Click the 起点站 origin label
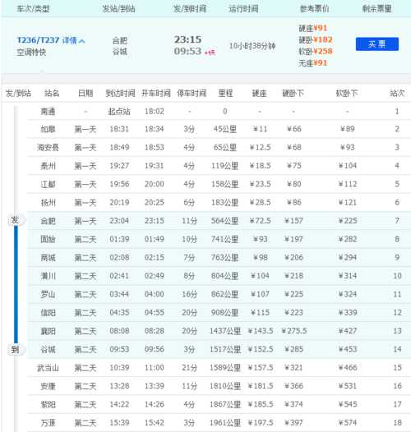 coord(119,112)
